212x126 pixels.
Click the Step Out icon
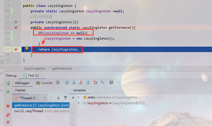(x=88, y=82)
